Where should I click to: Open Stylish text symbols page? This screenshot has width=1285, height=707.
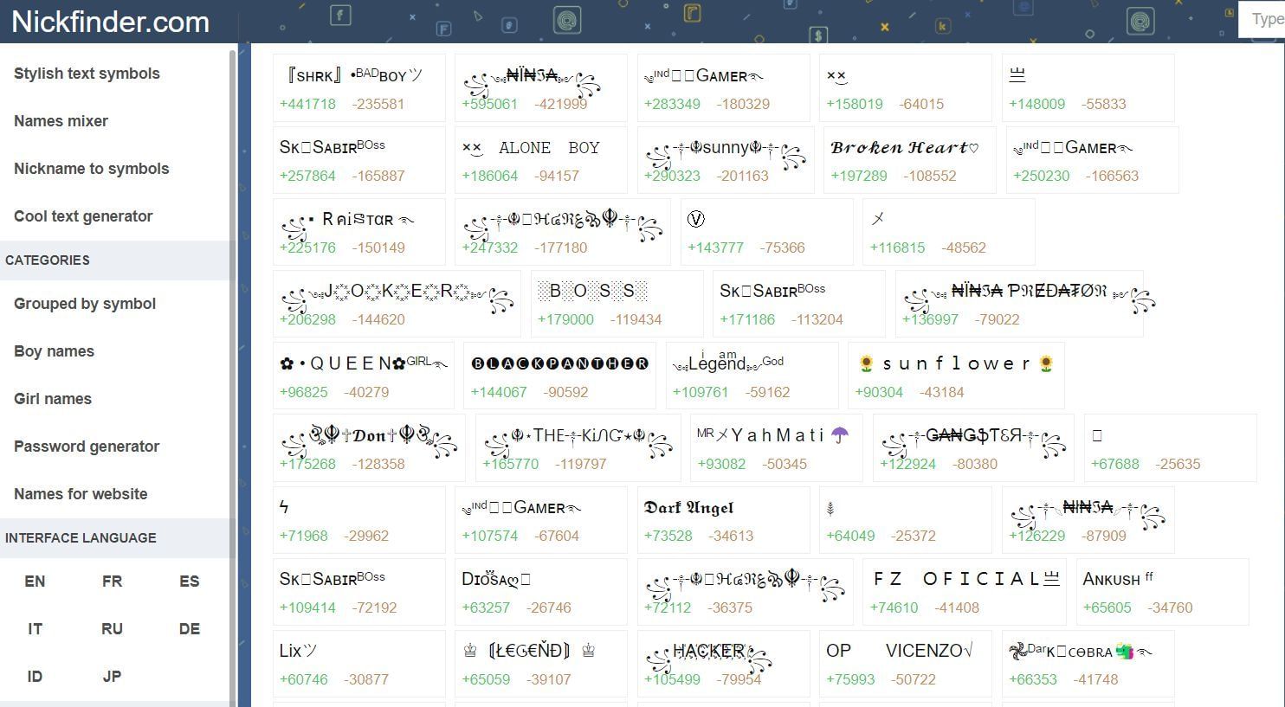[x=87, y=74]
